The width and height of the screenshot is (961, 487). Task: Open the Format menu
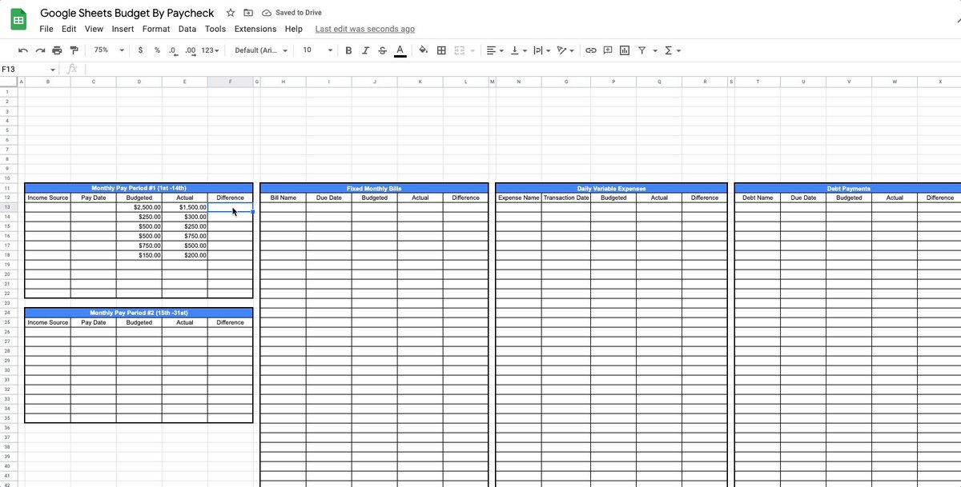coord(156,29)
